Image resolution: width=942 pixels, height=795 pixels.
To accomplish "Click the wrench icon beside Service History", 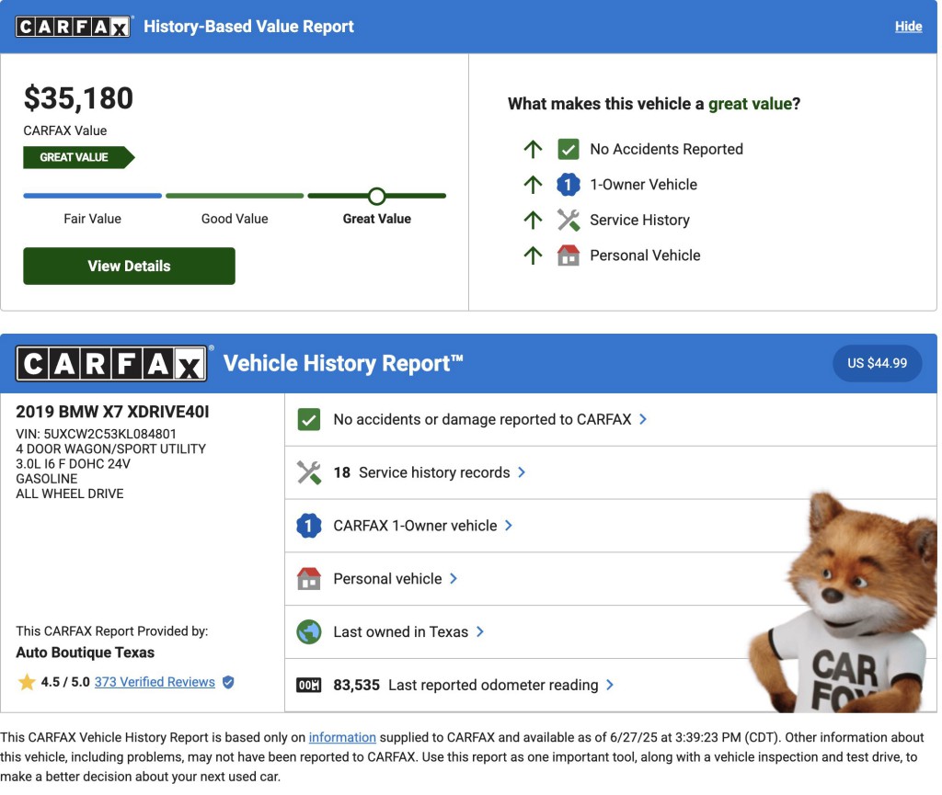I will [x=568, y=220].
